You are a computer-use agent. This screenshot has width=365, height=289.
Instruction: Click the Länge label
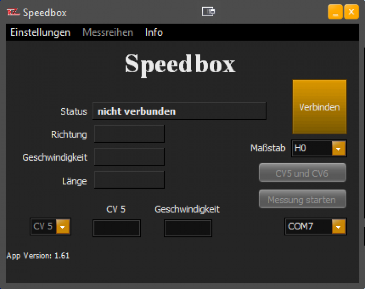click(x=75, y=181)
